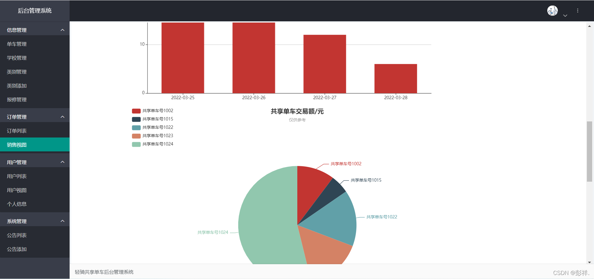Click the 共享单车号1024 pie label
The width and height of the screenshot is (594, 279).
tap(213, 232)
